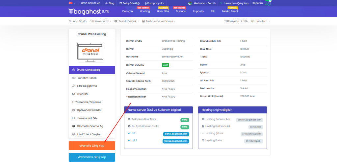The image size is (337, 162).
Task: Click the 1000MB disk space value
Action: [245, 49]
